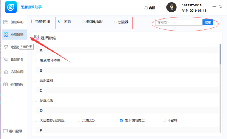The width and height of the screenshot is (227, 139).
Task: Click the 访问官网 home icon
Action: (6, 72)
